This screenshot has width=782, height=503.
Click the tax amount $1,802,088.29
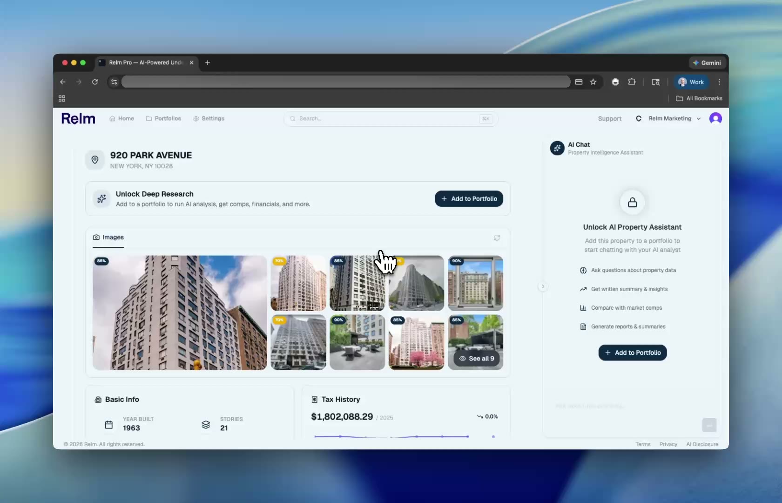coord(342,417)
